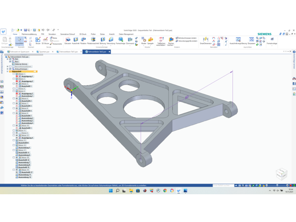This screenshot has height=222, width=296.
Task: Pick the SmartDimension tool
Action: [206, 40]
